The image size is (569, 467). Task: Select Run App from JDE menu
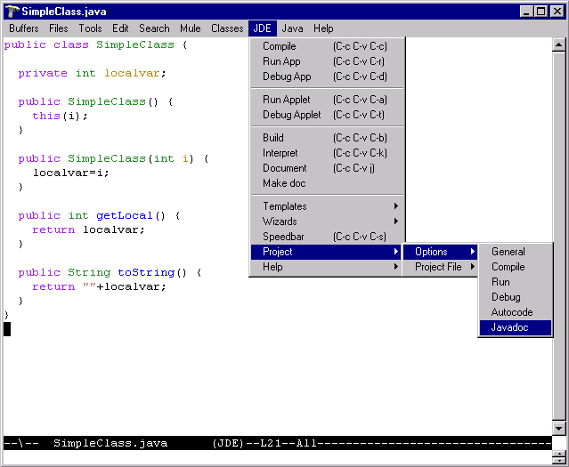point(327,61)
